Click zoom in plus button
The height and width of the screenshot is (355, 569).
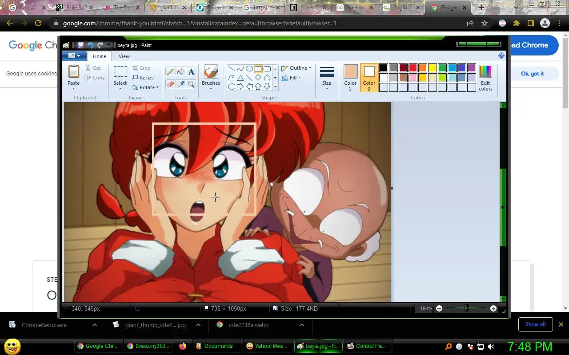click(493, 308)
